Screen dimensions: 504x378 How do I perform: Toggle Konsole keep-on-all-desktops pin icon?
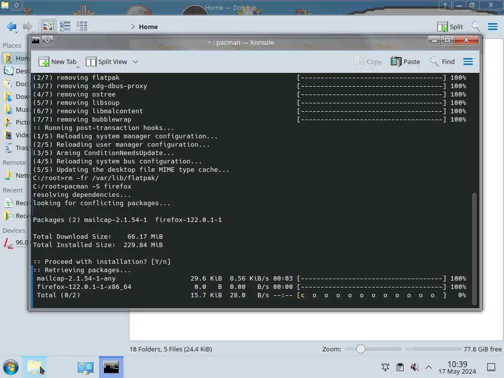48,40
